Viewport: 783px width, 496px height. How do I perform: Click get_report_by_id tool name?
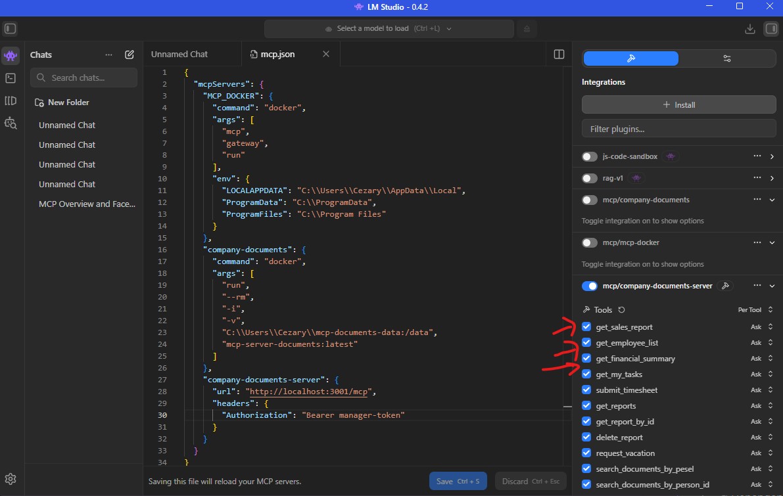(625, 422)
